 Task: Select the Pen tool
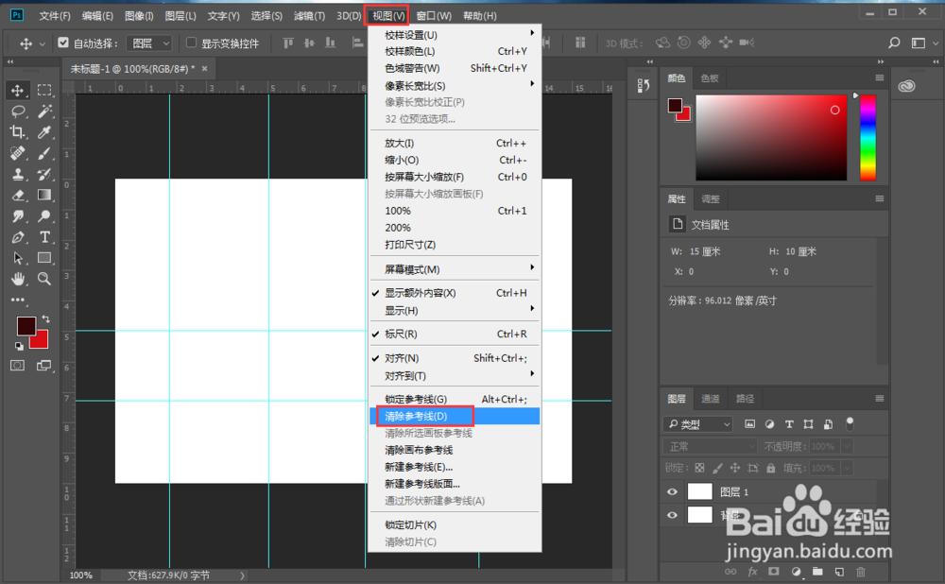[17, 237]
